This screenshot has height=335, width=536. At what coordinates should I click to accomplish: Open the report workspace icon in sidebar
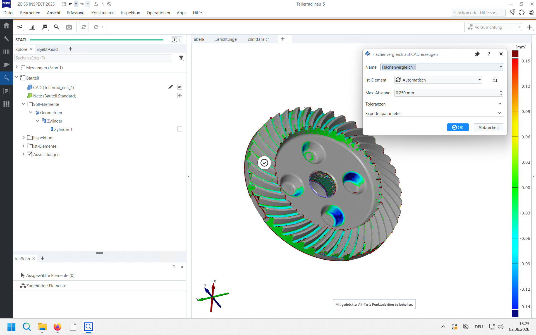click(6, 91)
